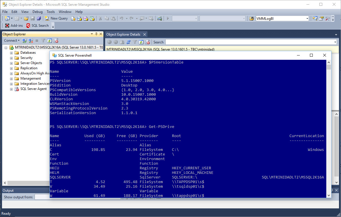Click Synchronize icon in Details toolbar

click(128, 42)
